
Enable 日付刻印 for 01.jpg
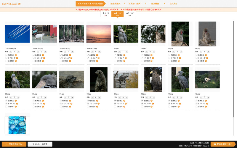click(115, 61)
